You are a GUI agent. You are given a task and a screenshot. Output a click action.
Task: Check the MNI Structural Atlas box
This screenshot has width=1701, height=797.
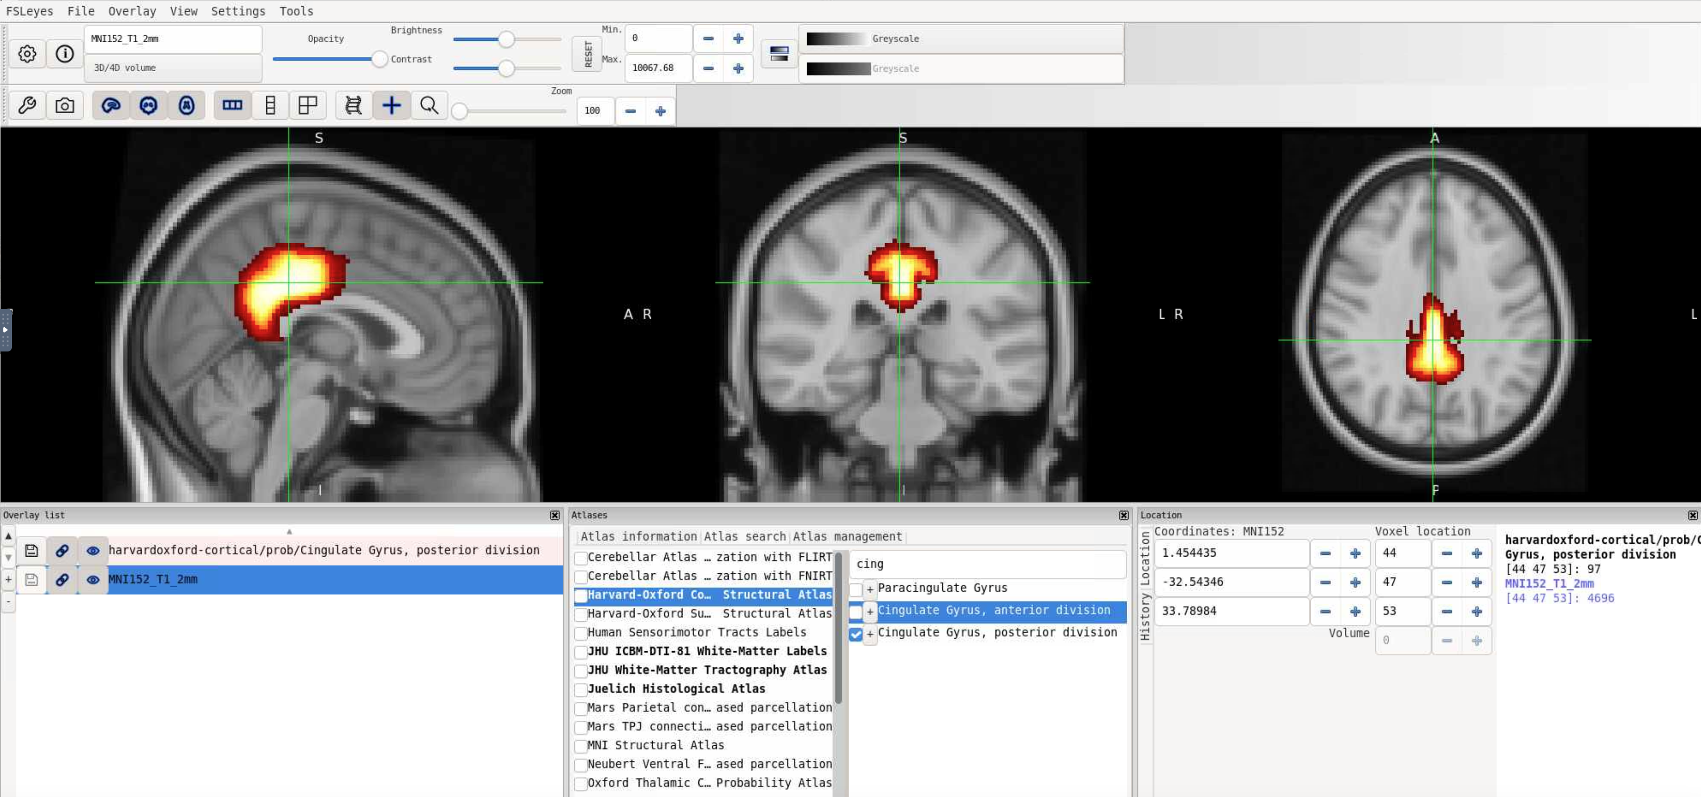click(x=580, y=746)
